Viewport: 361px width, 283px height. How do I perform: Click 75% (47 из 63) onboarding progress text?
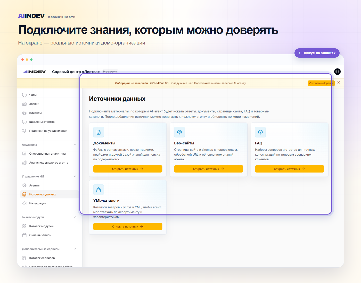pyautogui.click(x=160, y=83)
